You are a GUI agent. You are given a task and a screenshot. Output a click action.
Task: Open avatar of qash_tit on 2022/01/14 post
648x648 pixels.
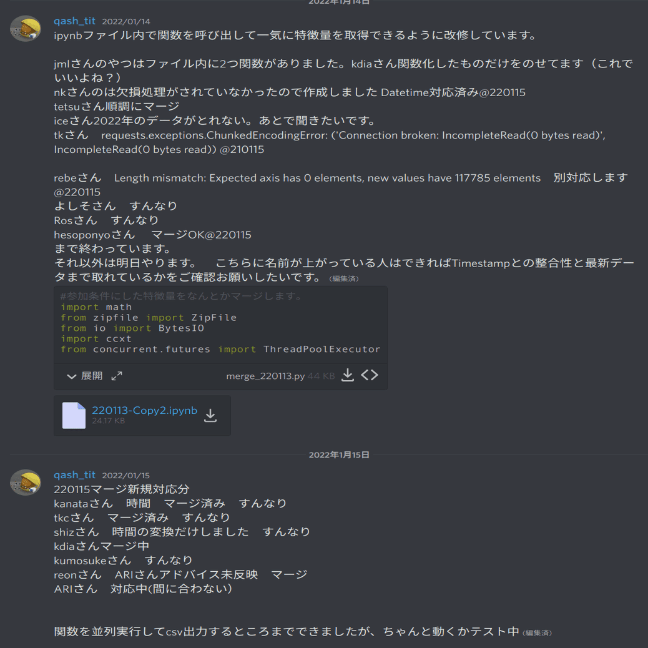click(x=26, y=29)
